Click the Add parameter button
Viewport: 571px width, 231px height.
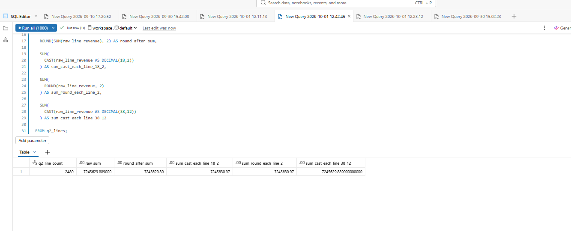point(33,140)
